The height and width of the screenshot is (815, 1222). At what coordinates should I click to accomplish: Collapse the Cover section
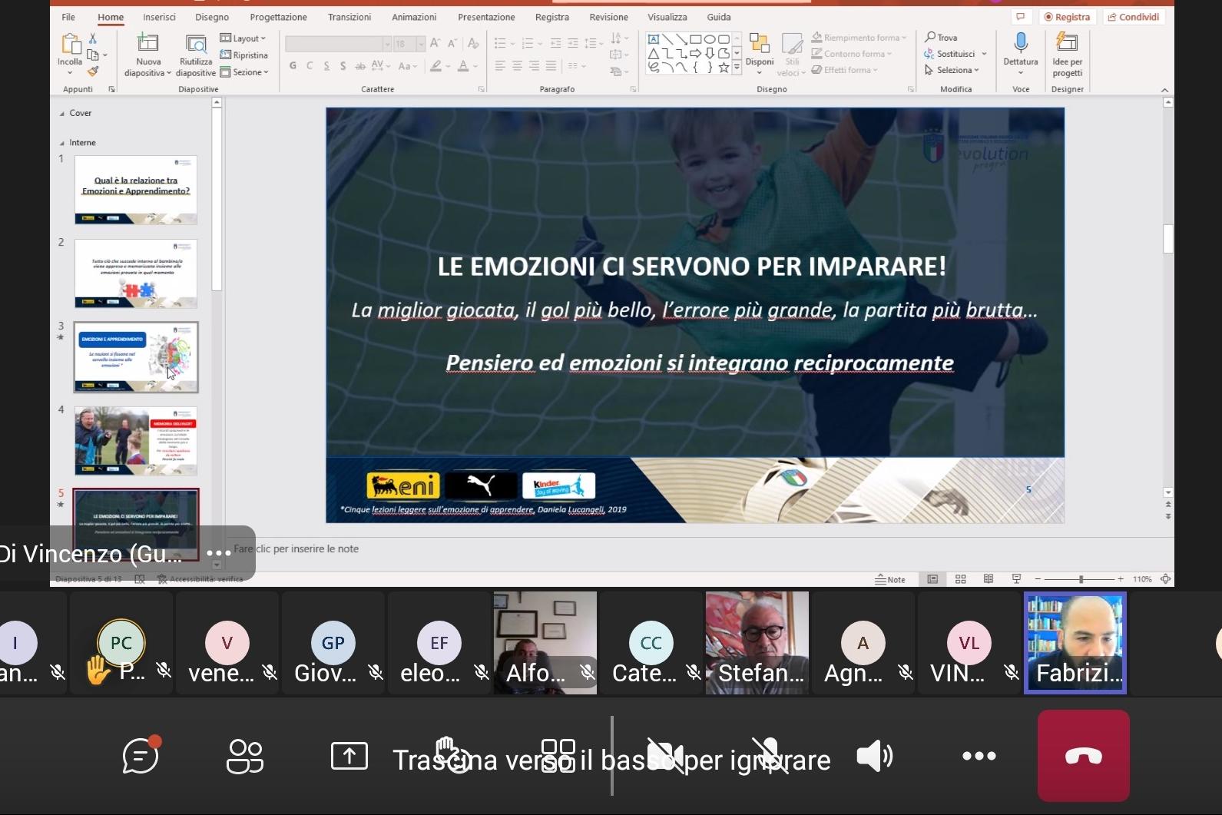point(62,114)
